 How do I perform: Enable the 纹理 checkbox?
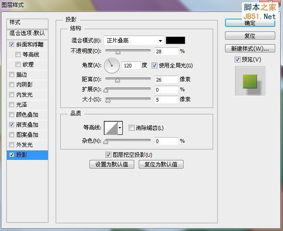click(18, 64)
